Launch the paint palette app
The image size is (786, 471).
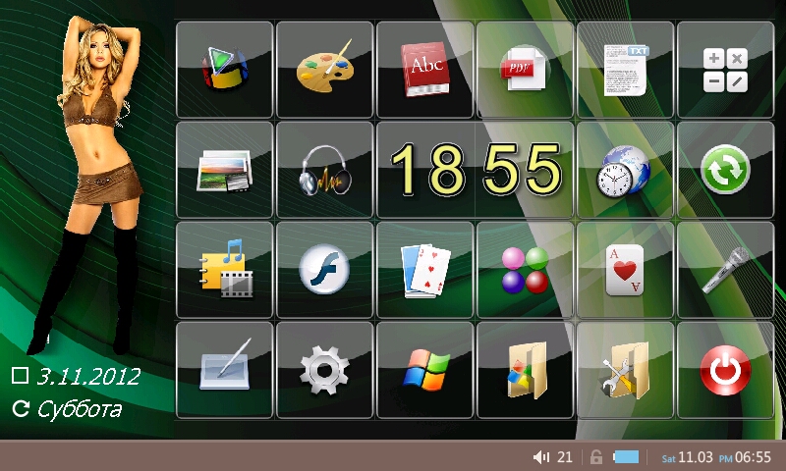(325, 70)
